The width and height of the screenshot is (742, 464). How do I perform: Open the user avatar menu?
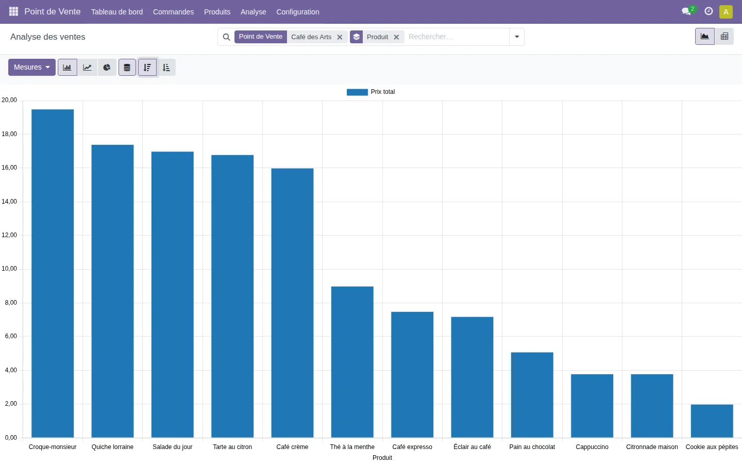coord(726,11)
